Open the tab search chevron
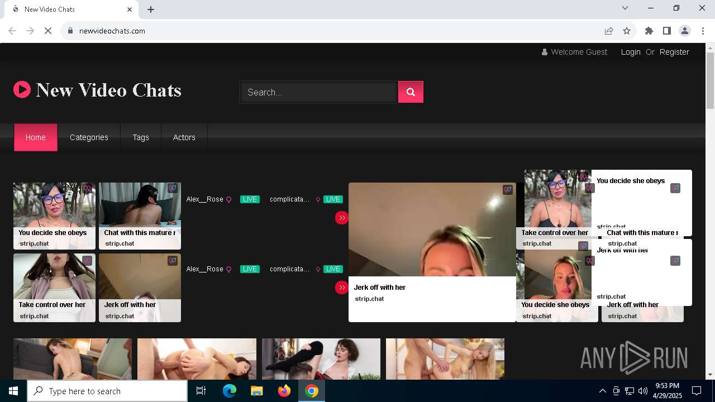The image size is (715, 402). (625, 8)
